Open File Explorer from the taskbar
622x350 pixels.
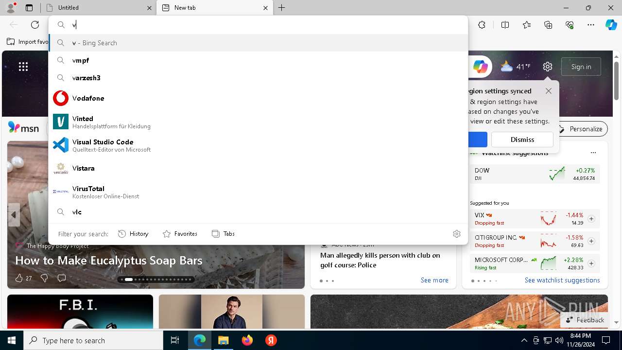pyautogui.click(x=224, y=340)
